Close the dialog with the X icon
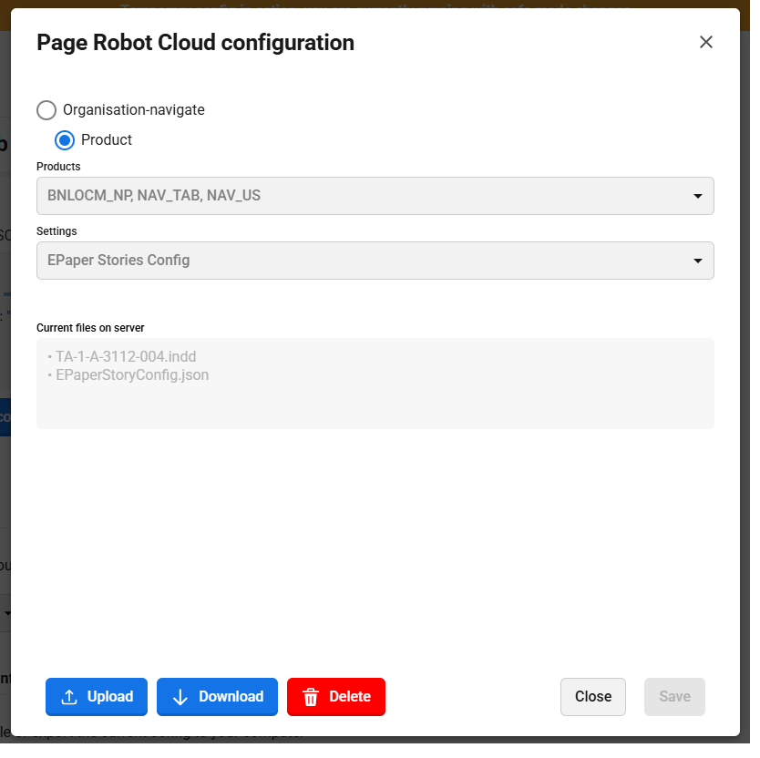This screenshot has height=758, width=760. coord(705,42)
